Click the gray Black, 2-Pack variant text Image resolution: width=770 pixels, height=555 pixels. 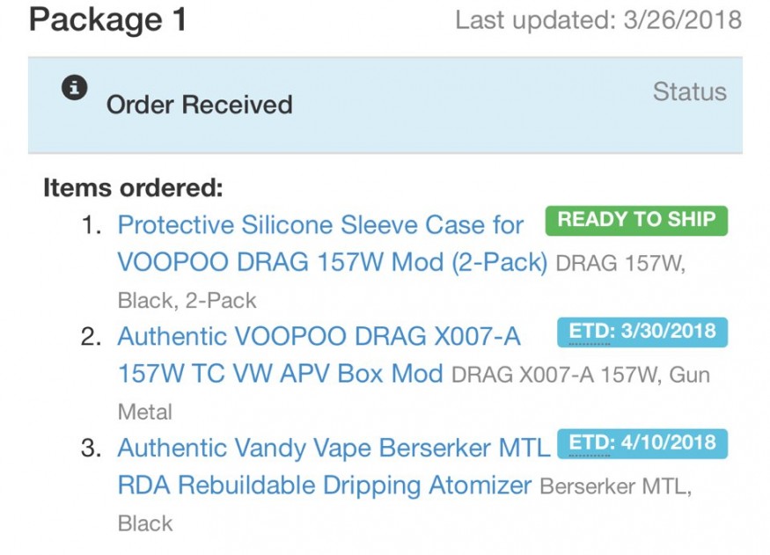point(187,301)
